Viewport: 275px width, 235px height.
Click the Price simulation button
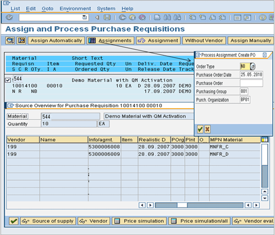tap(139, 221)
